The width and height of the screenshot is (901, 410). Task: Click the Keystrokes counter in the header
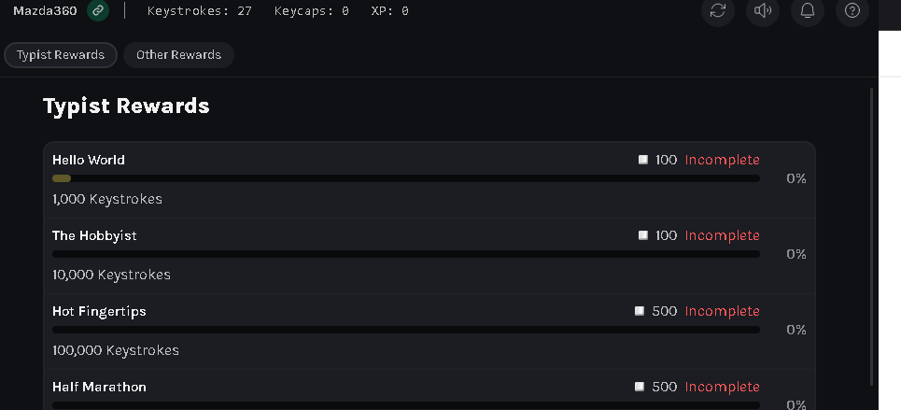[200, 10]
